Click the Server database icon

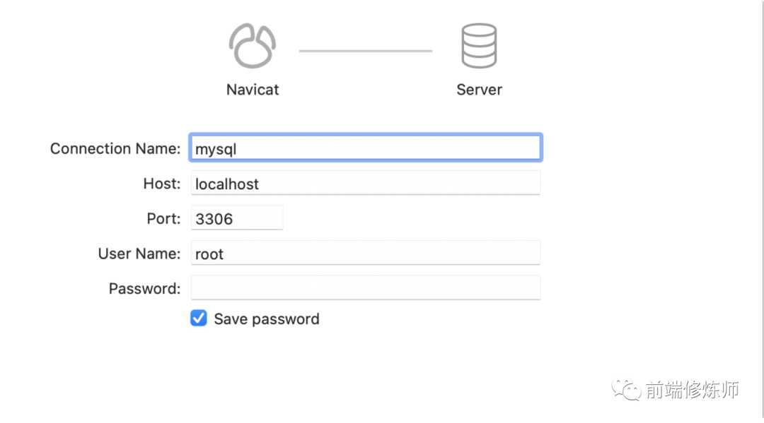point(479,44)
